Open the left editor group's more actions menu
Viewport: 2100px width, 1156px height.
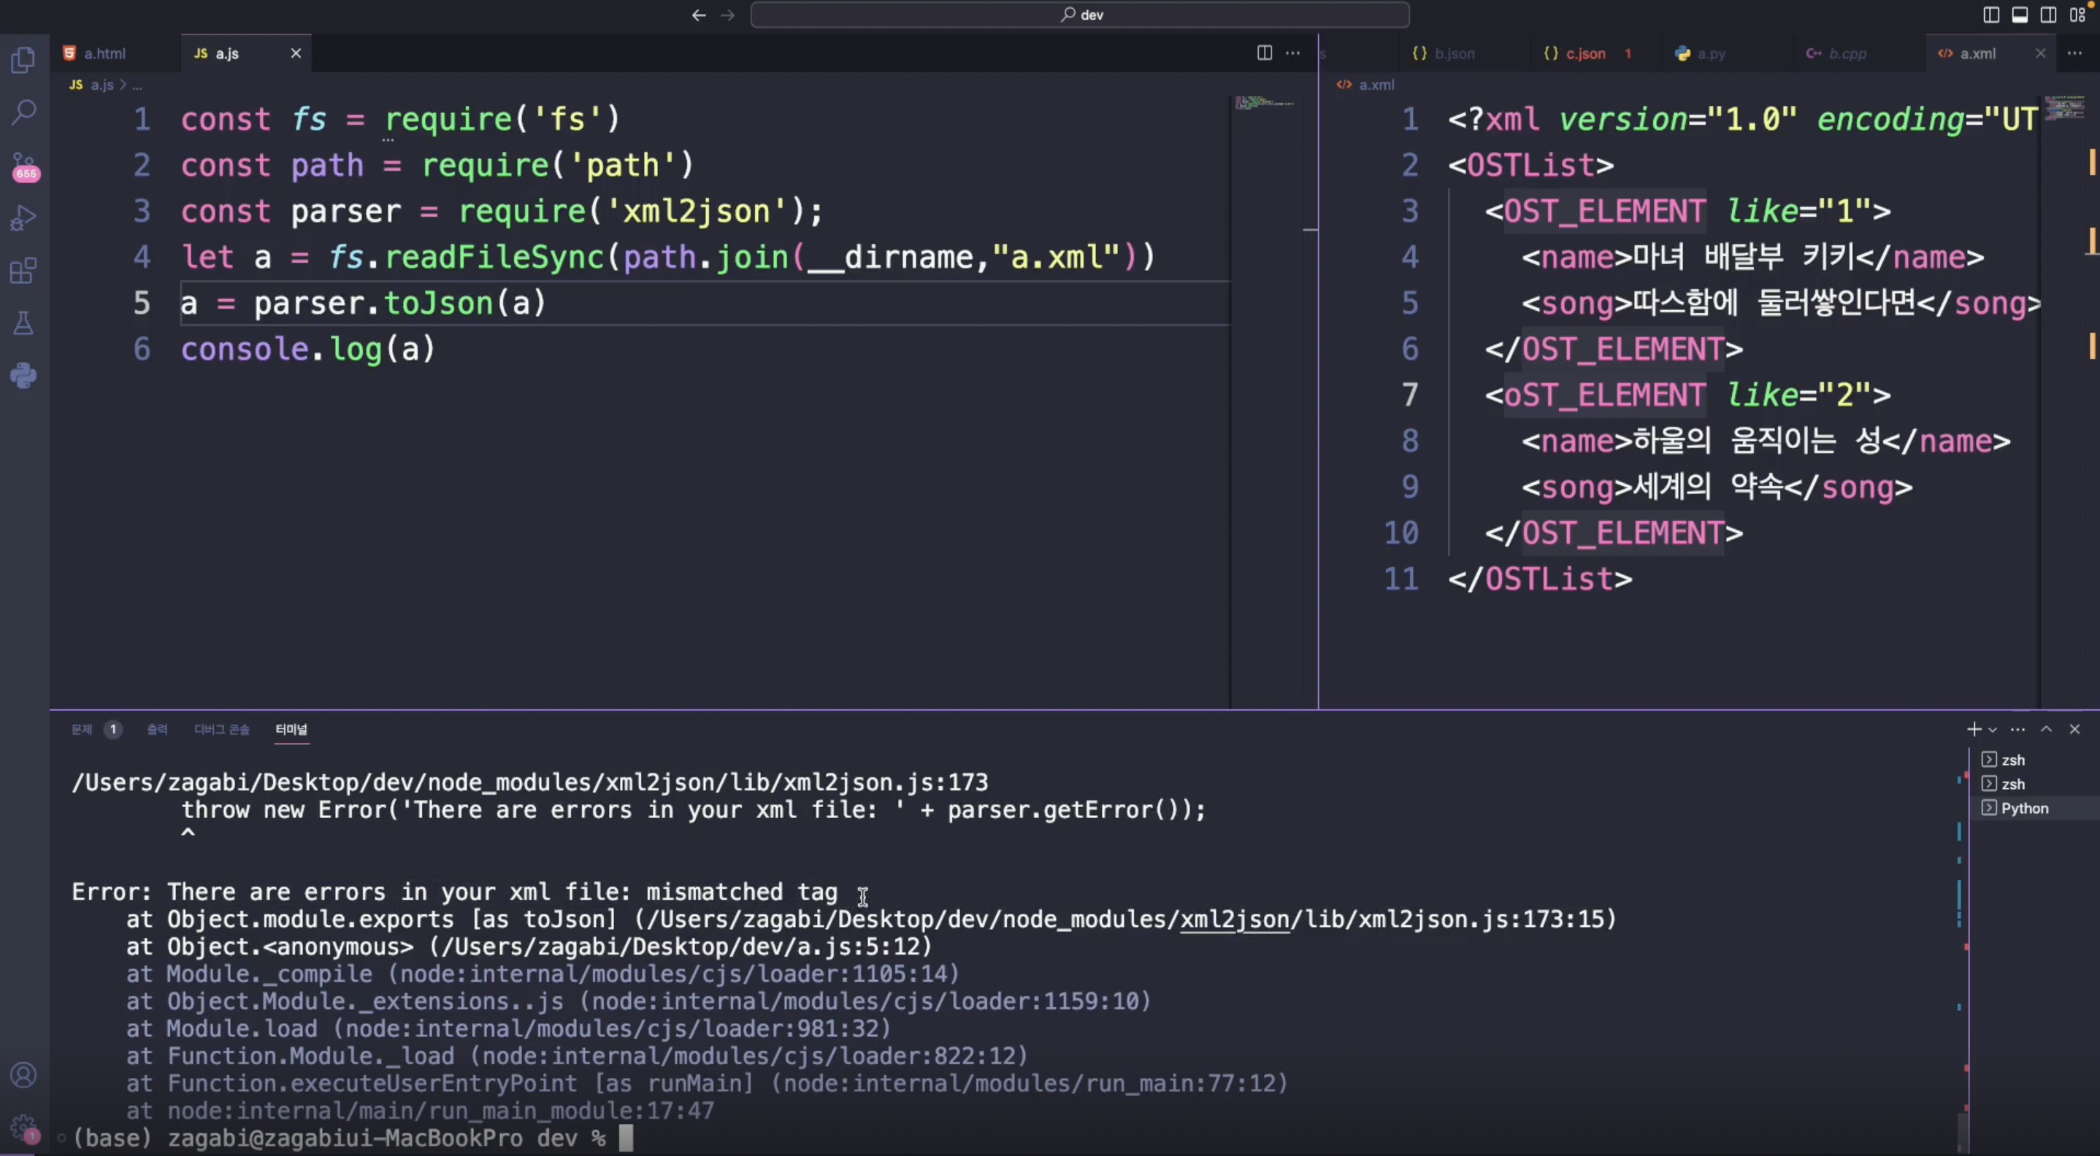pos(1293,53)
